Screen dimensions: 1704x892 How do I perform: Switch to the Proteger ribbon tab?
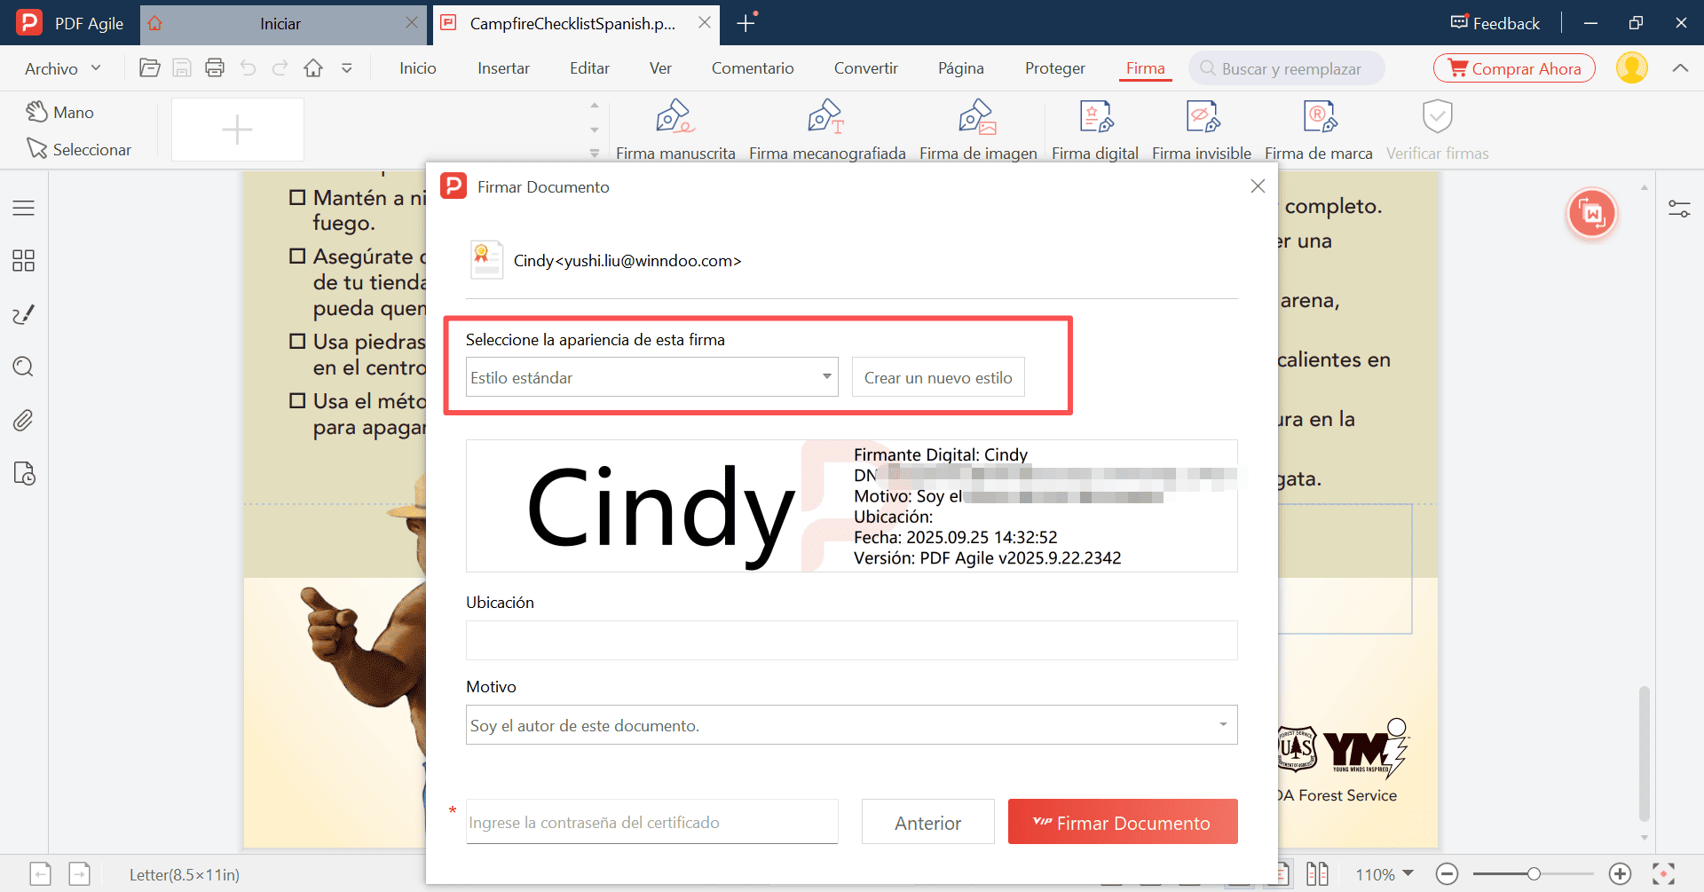[x=1054, y=68]
